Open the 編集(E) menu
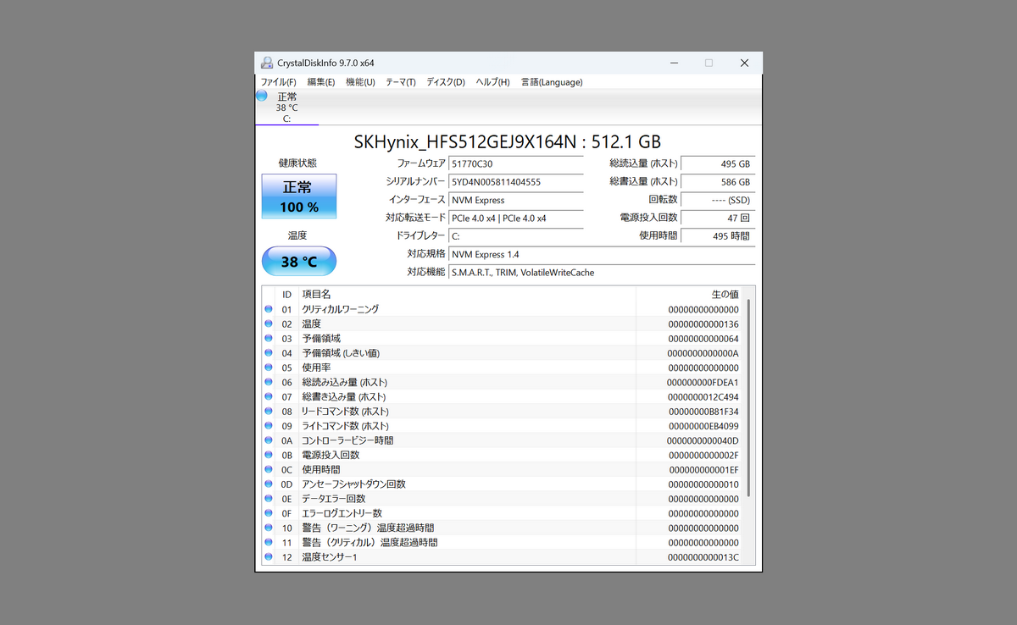 320,82
